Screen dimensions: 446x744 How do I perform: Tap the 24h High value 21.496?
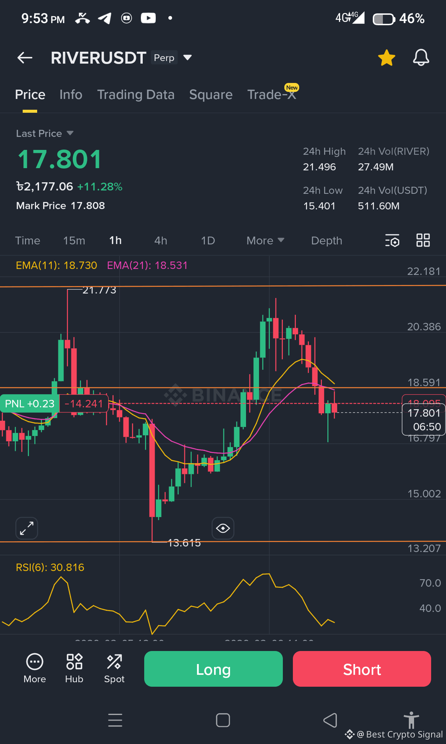(x=319, y=167)
